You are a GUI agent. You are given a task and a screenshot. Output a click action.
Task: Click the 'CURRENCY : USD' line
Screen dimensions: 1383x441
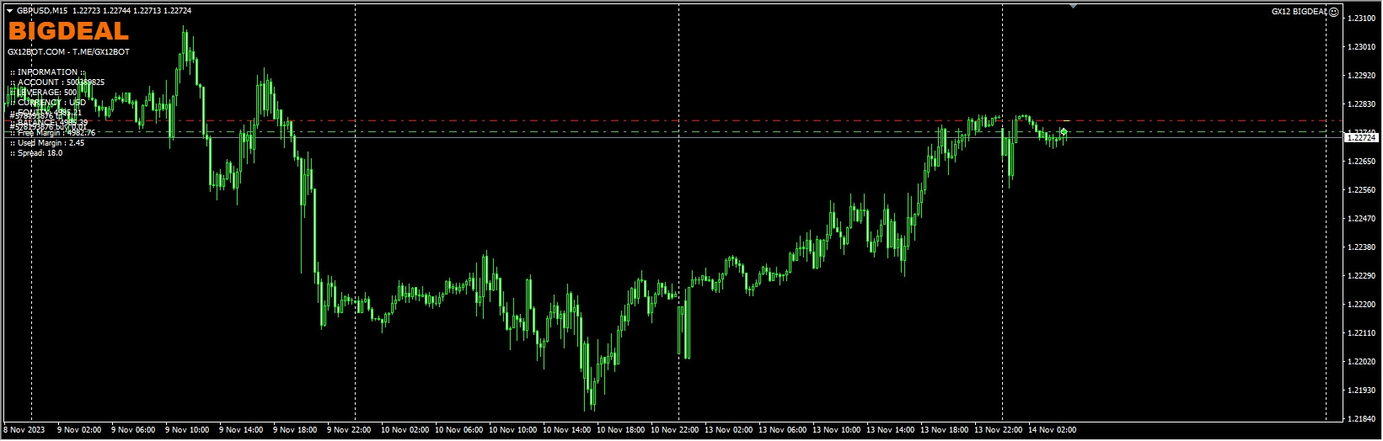point(48,103)
